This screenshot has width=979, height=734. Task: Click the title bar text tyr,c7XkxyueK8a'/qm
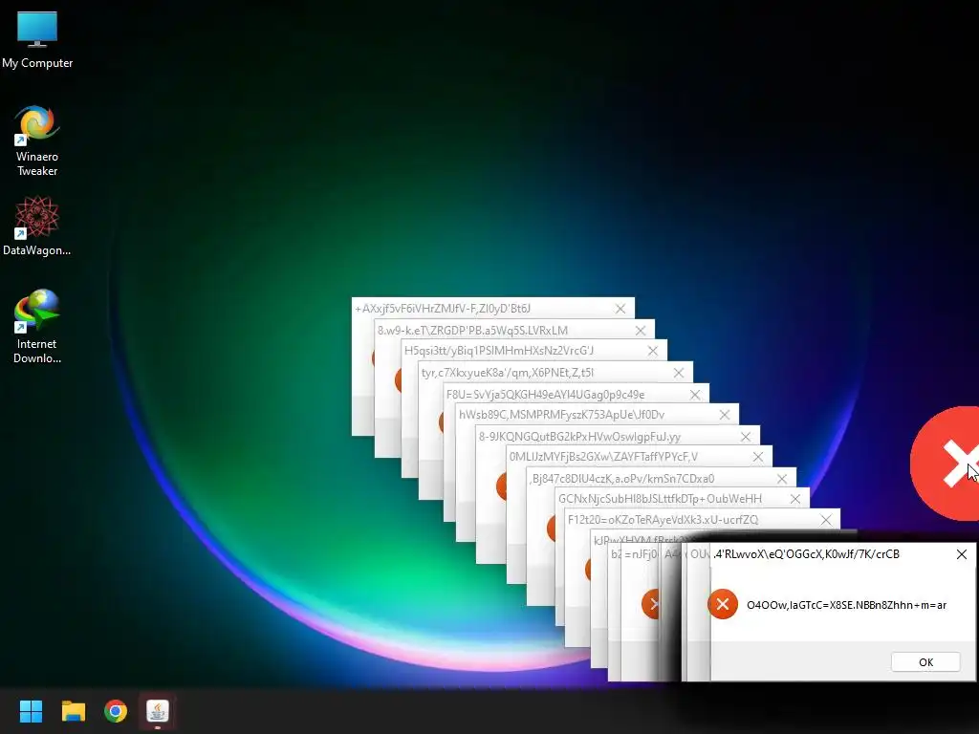(x=508, y=373)
